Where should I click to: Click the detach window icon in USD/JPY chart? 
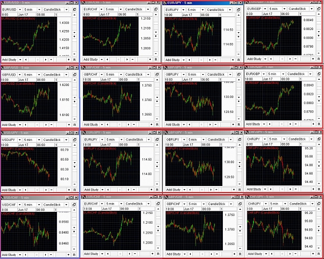click(x=75, y=140)
